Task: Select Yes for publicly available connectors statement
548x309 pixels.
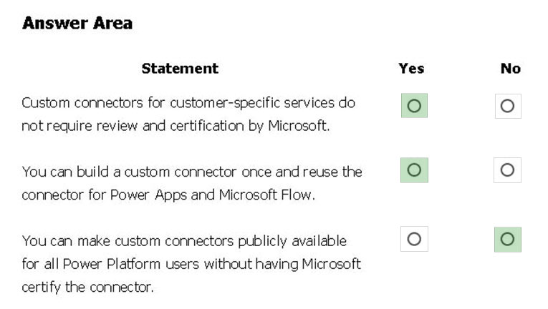Action: [x=414, y=239]
